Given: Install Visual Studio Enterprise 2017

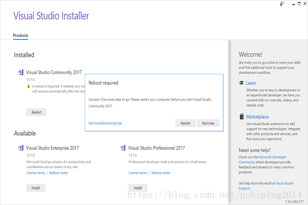Looking at the screenshot, I should click(36, 188).
